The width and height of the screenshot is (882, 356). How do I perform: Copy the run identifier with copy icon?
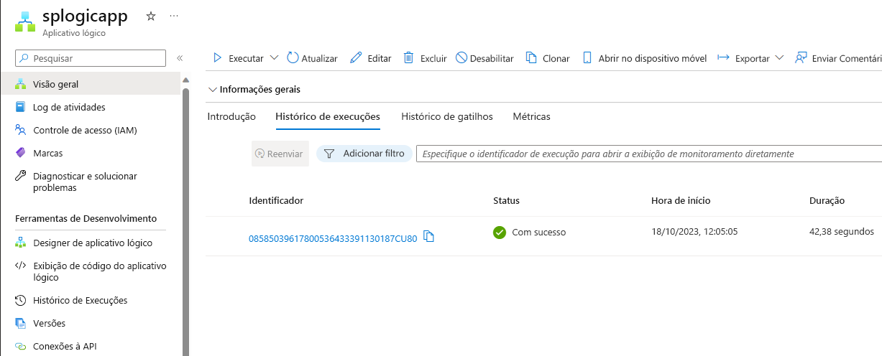tap(429, 236)
